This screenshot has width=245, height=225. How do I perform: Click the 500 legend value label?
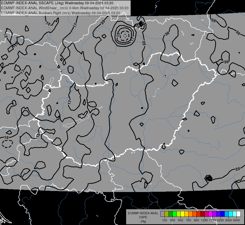point(180,220)
